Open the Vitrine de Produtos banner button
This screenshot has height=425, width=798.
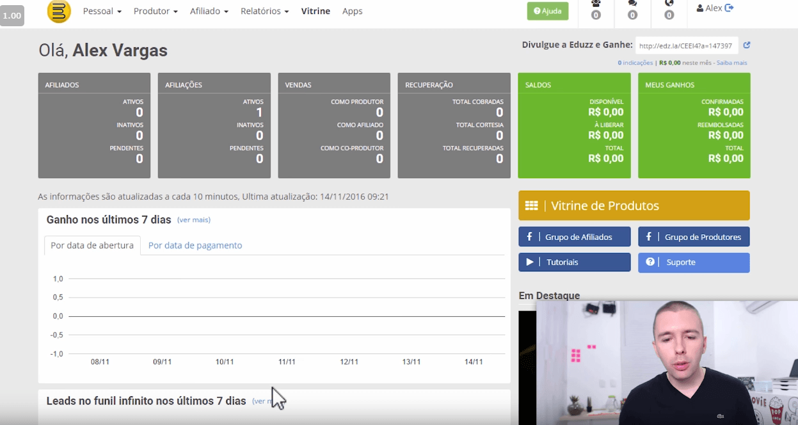(x=634, y=205)
